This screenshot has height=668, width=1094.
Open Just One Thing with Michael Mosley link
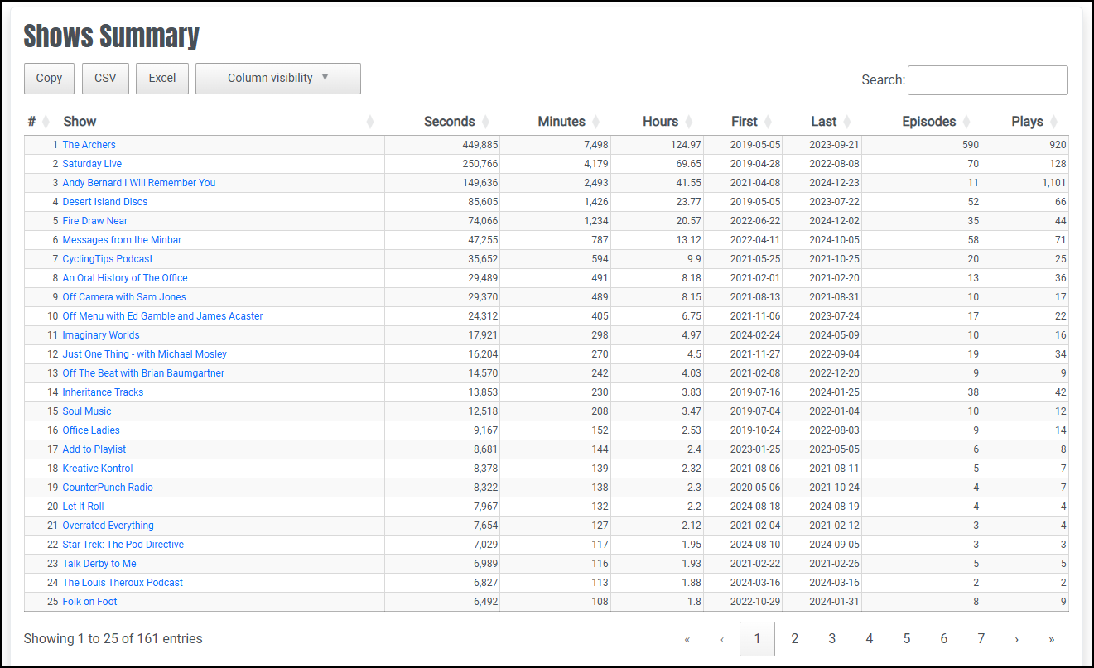145,354
